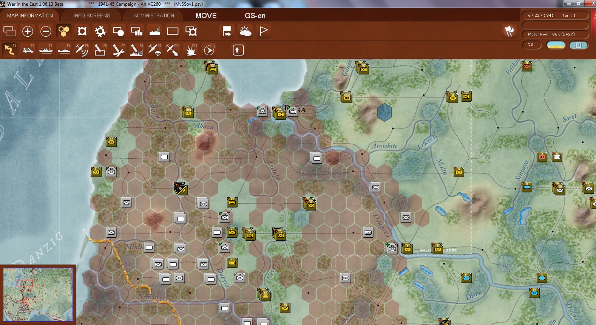The image size is (596, 325).
Task: Toggle the factory display icon
Action: coord(154,31)
